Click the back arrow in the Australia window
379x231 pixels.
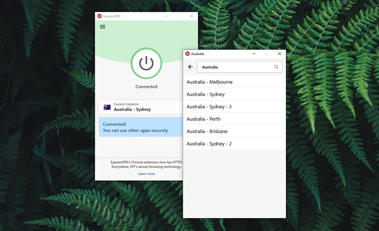190,67
